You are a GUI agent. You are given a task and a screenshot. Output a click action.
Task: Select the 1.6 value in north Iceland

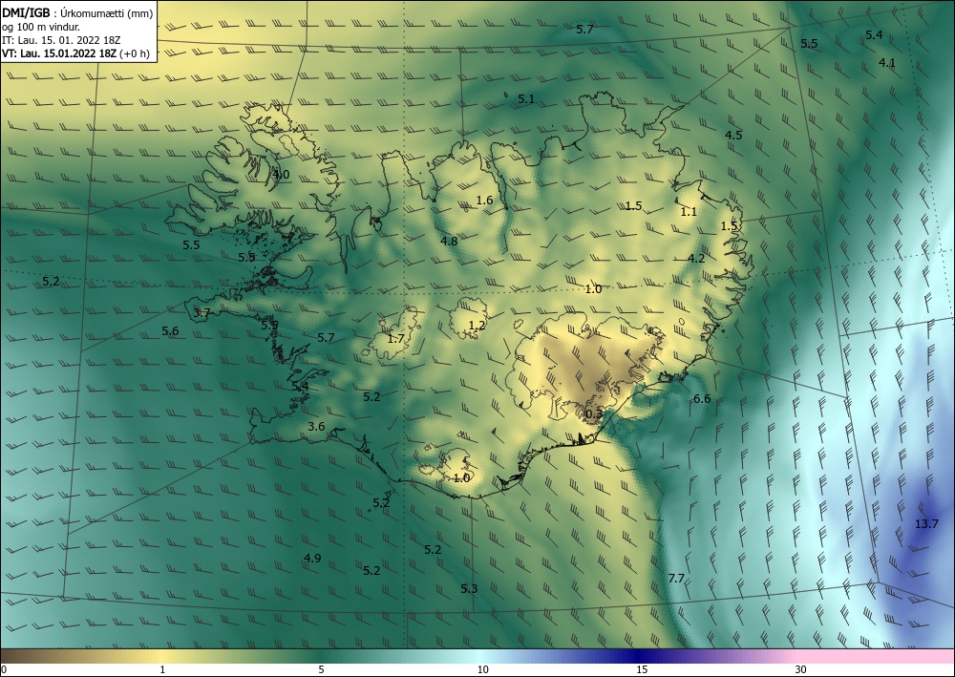click(484, 200)
